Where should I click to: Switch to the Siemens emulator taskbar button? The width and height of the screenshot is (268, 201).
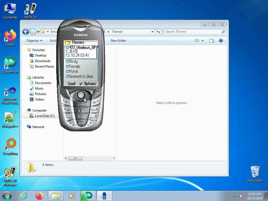pyautogui.click(x=104, y=196)
